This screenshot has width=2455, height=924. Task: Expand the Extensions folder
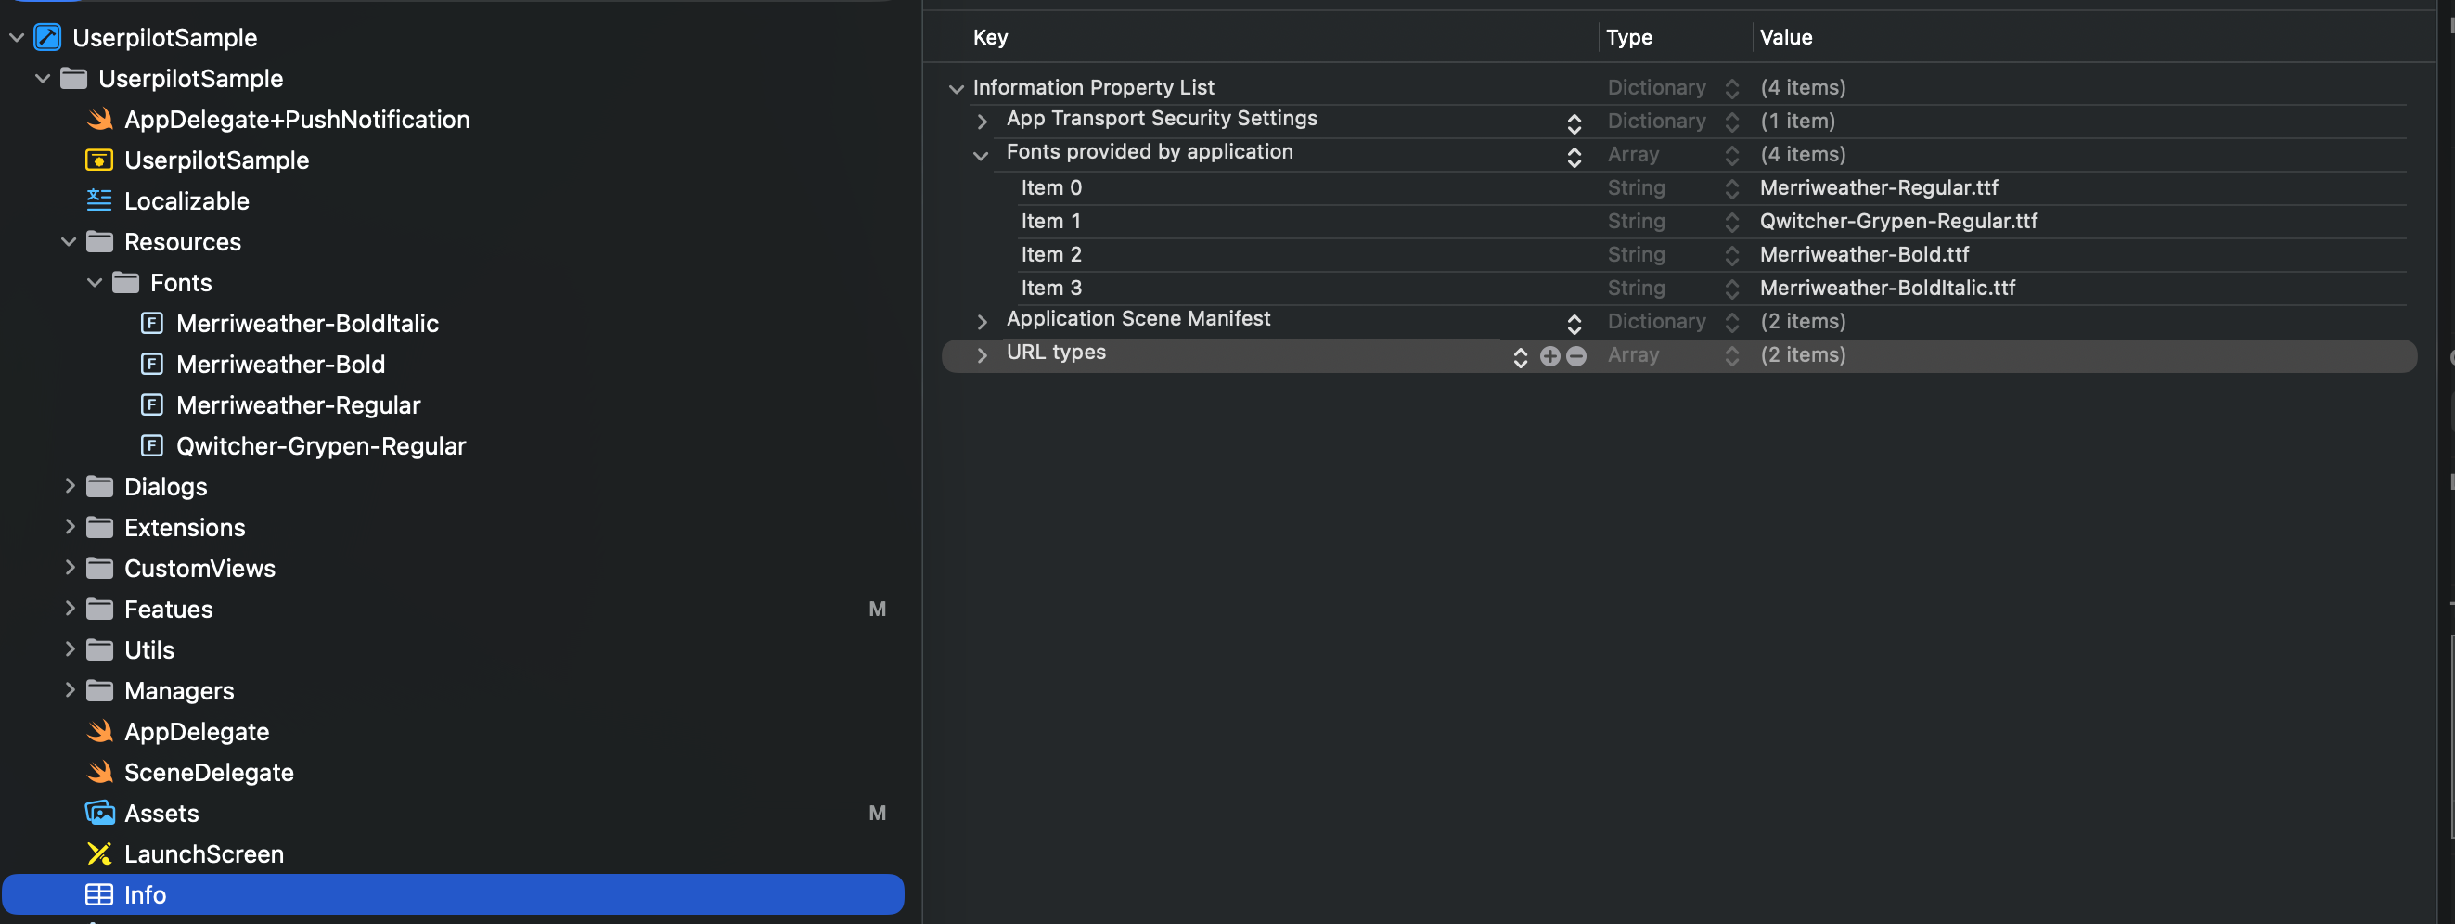tap(70, 527)
